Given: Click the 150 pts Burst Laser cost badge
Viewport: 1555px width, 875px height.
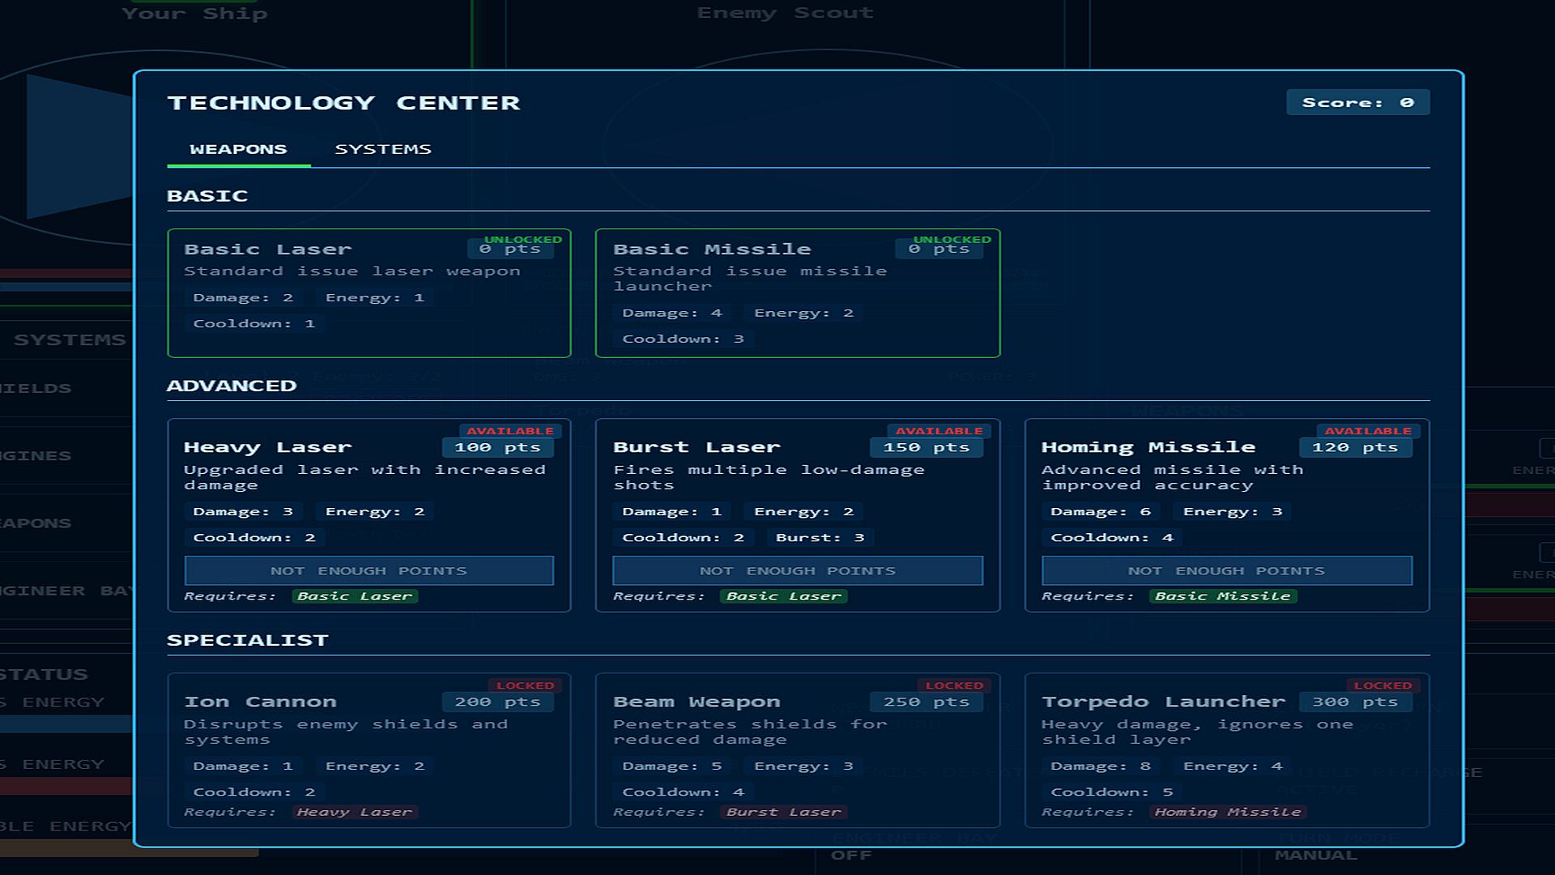Looking at the screenshot, I should [926, 447].
